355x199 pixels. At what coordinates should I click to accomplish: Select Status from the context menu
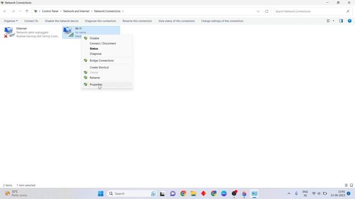pyautogui.click(x=107, y=49)
